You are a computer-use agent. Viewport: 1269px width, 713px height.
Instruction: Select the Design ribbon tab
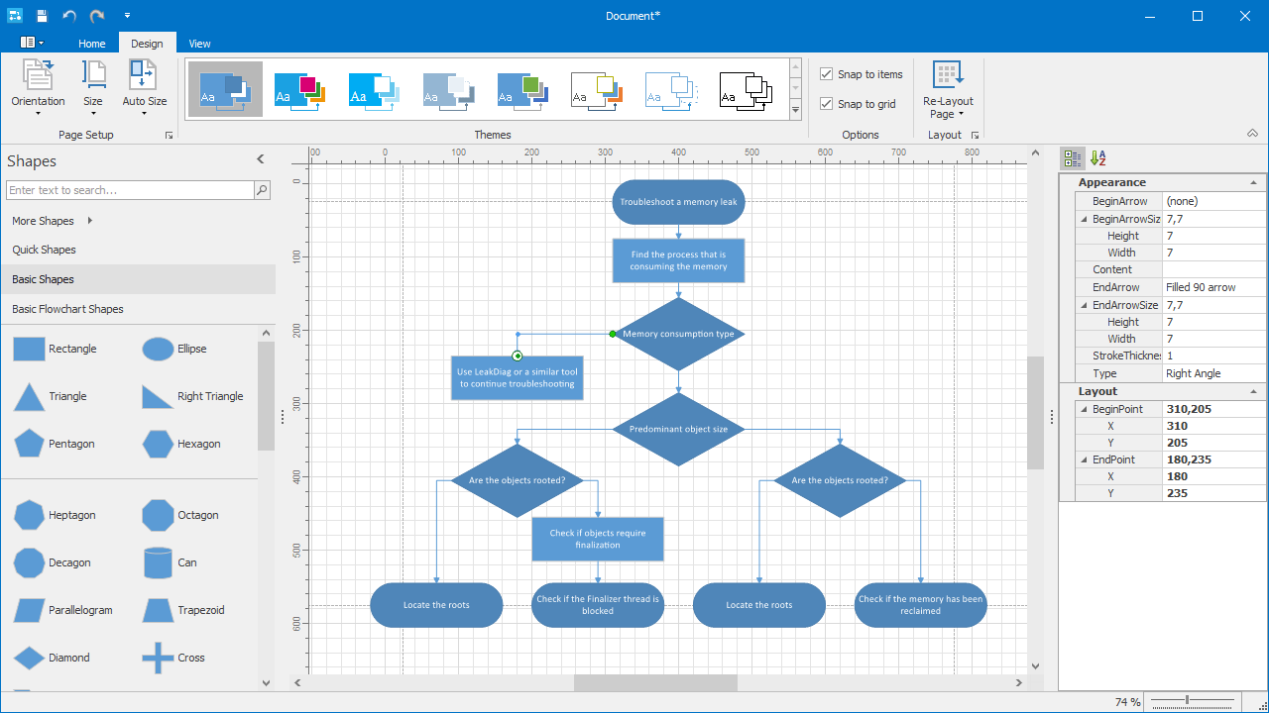(147, 44)
